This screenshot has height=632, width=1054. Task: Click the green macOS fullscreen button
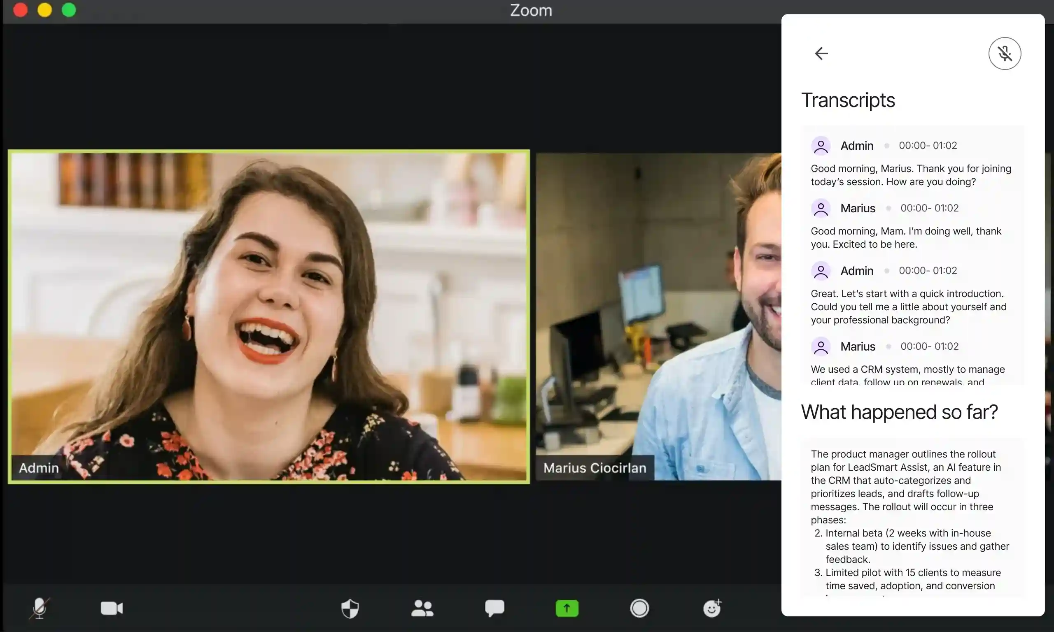(x=69, y=10)
